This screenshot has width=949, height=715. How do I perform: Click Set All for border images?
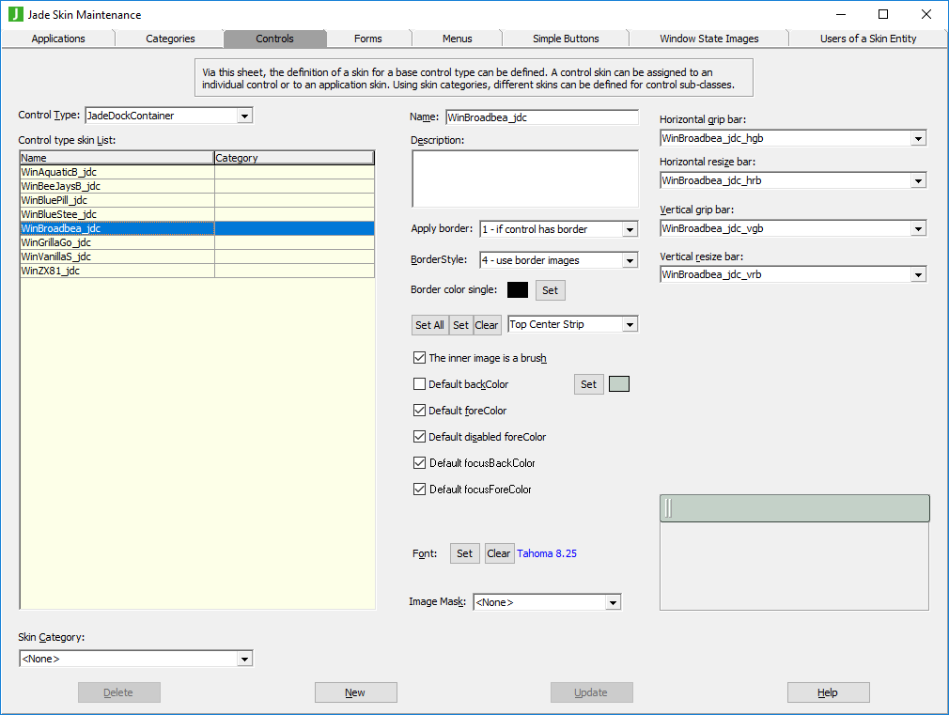coord(429,325)
